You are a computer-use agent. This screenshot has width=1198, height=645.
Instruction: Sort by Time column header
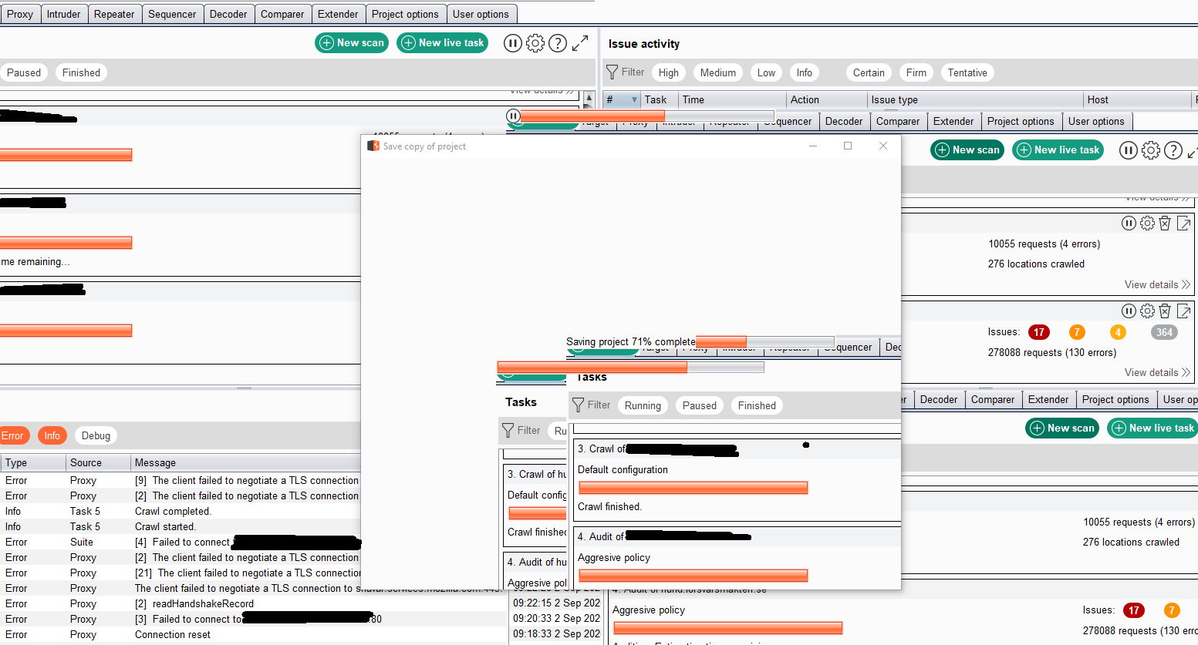(732, 99)
